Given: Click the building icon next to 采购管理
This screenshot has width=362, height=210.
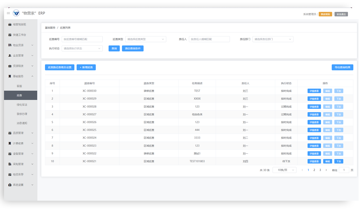Looking at the screenshot, I should click(10, 164).
